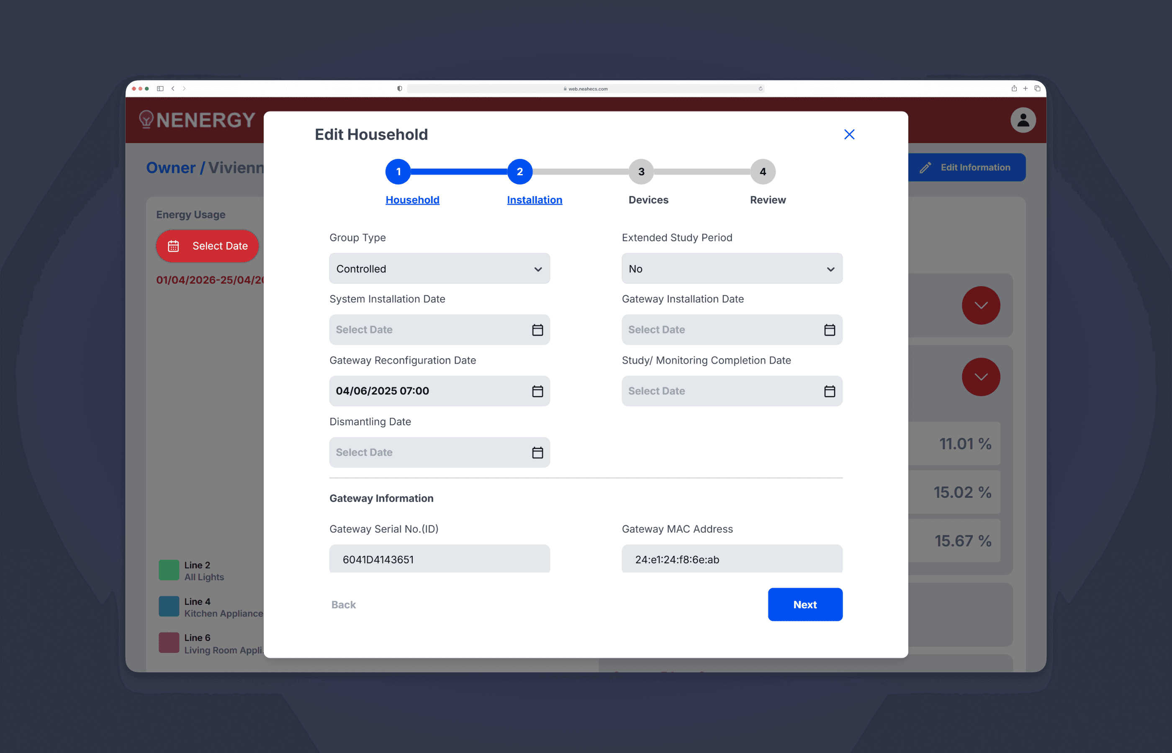Click green Line 2 All Lights swatch
Screen dimensions: 1172x753
pyautogui.click(x=169, y=570)
